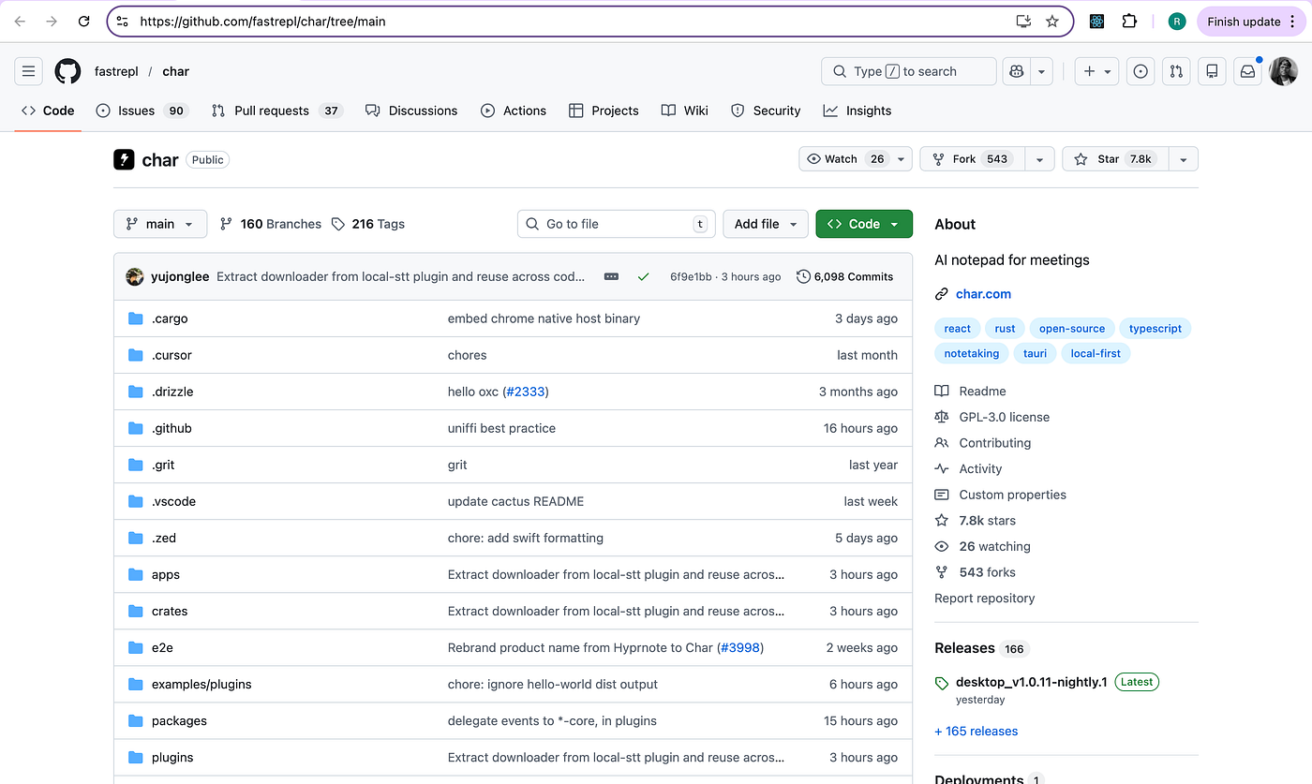Open the create new plus dropdown
Image resolution: width=1312 pixels, height=784 pixels.
(x=1096, y=71)
